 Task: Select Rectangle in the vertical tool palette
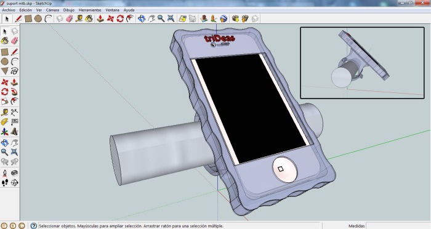(x=5, y=52)
